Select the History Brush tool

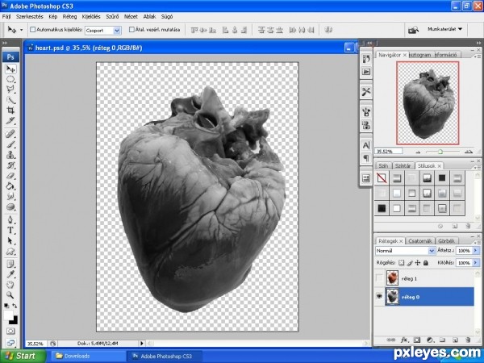click(10, 165)
